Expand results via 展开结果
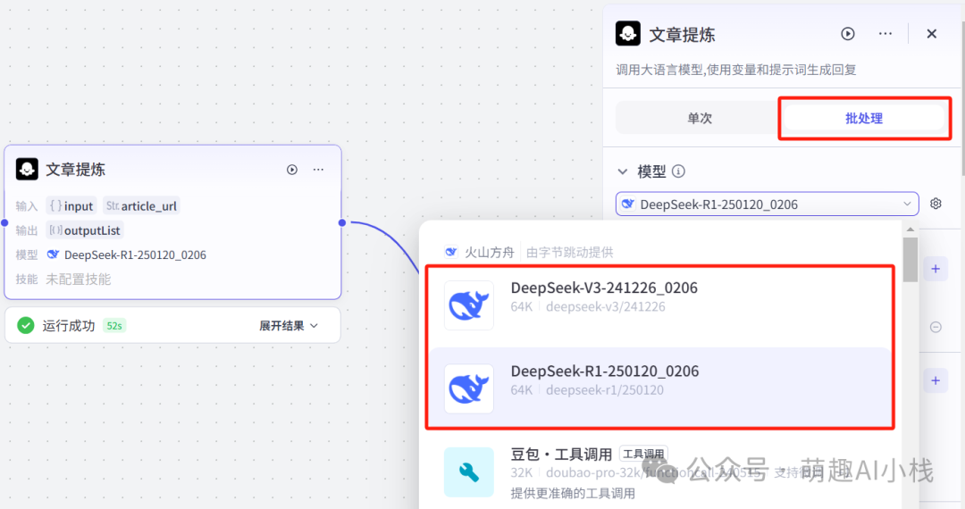The width and height of the screenshot is (965, 509). point(288,326)
